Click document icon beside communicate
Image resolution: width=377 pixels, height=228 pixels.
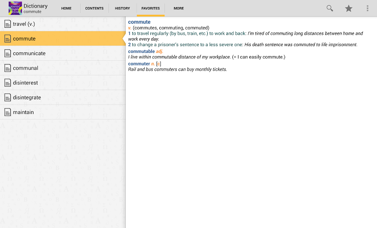pos(8,53)
